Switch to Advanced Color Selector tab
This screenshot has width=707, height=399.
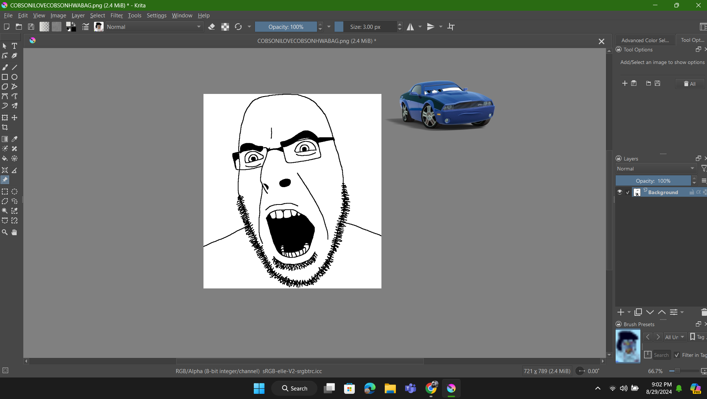tap(645, 40)
